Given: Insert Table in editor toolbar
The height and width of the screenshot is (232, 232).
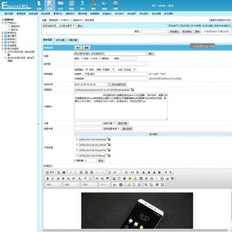Looking at the screenshot, I should click(141, 179).
